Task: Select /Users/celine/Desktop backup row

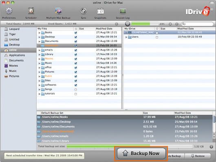Action: [x=125, y=122]
